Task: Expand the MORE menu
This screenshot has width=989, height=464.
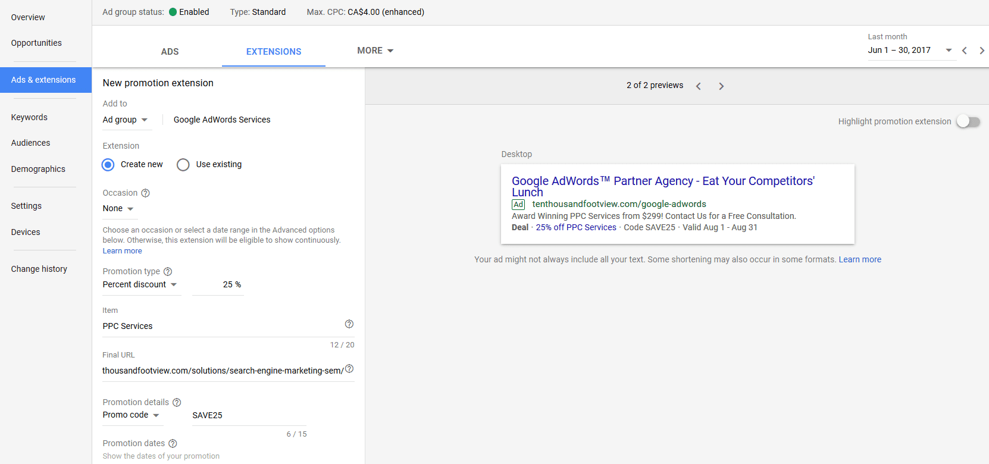Action: 375,51
